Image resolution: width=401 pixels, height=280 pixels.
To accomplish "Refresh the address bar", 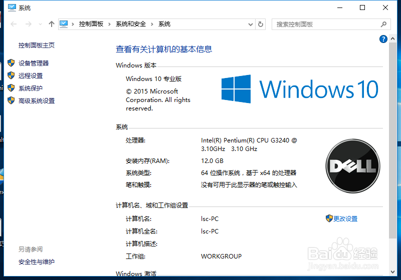I will pos(260,24).
